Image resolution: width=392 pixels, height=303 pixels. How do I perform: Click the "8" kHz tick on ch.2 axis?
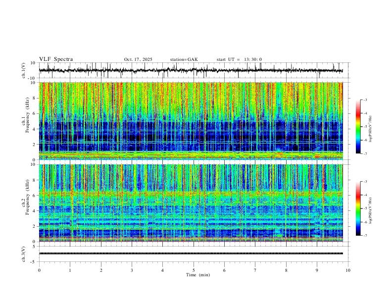pyautogui.click(x=35, y=180)
